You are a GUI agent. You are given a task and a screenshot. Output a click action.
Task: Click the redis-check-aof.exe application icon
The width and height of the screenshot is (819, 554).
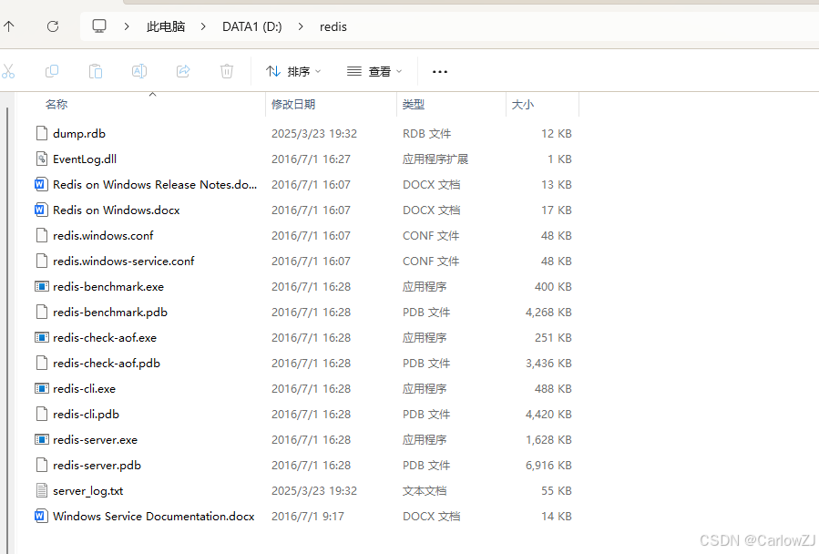42,338
